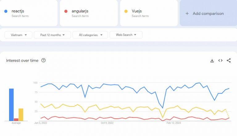This screenshot has width=237, height=136.
Task: Click the plus icon to add comparison
Action: click(187, 14)
